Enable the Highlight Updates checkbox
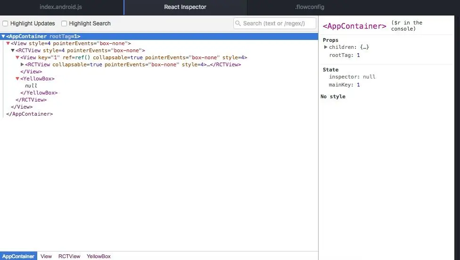Viewport: 460px width, 260px height. (5, 24)
